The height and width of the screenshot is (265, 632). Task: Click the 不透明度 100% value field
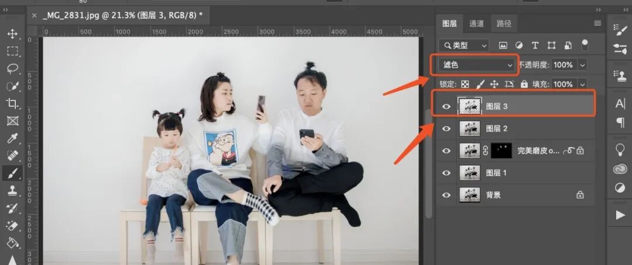(564, 65)
